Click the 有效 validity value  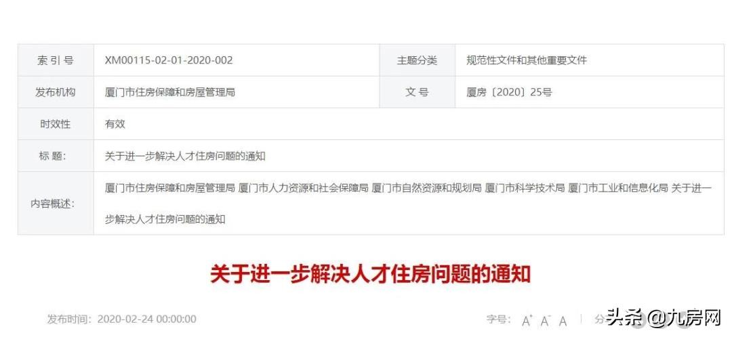[115, 124]
